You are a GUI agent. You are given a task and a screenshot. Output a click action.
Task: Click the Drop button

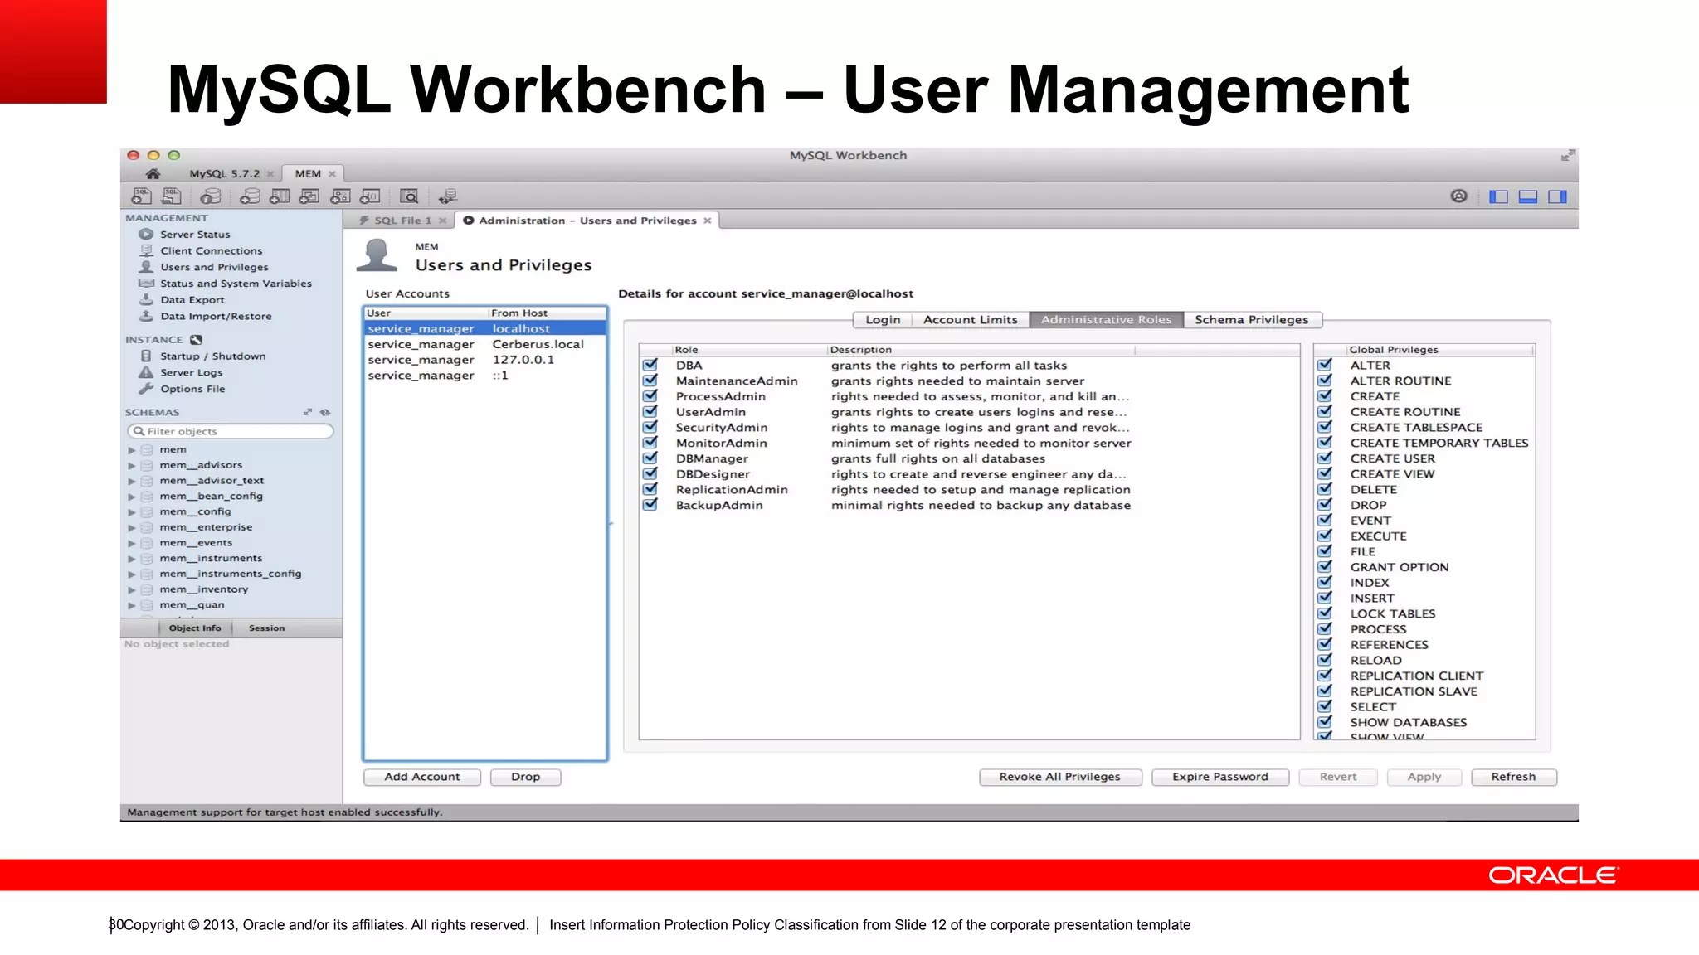tap(525, 777)
